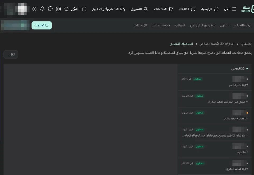Click محلول badge dated قبل 28 يومًا
Viewport: 254px width, 175px height.
point(199,96)
